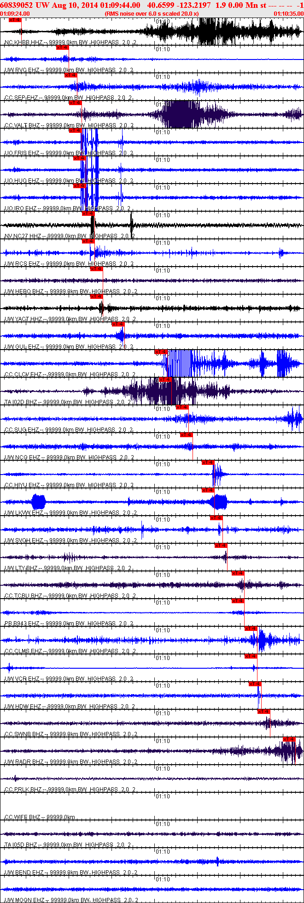Select the 'CC.PRLK.BHZ' station label
Screen dimensions: 304x903
pos(23,790)
